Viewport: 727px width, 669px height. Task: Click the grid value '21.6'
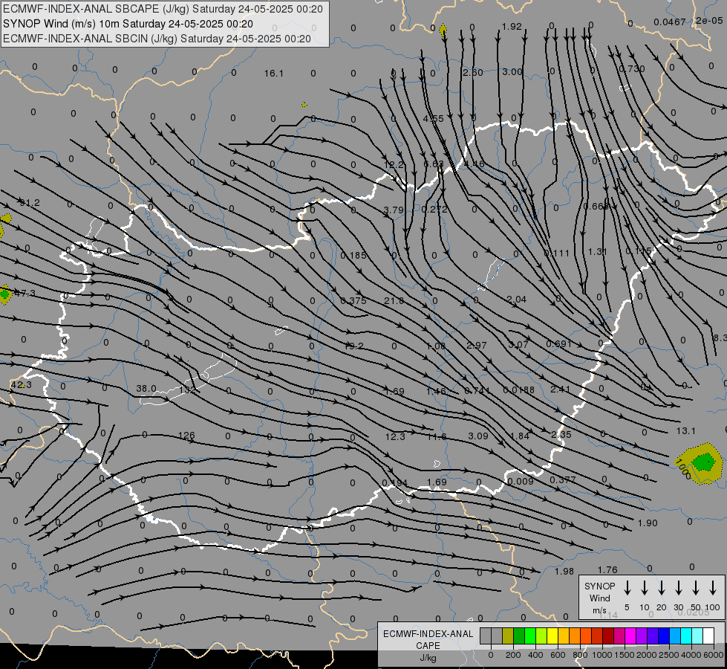[394, 301]
